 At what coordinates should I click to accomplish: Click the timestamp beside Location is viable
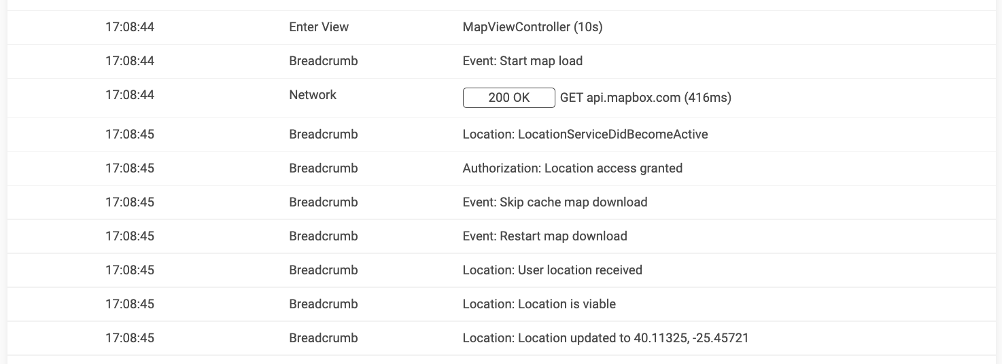pos(130,304)
